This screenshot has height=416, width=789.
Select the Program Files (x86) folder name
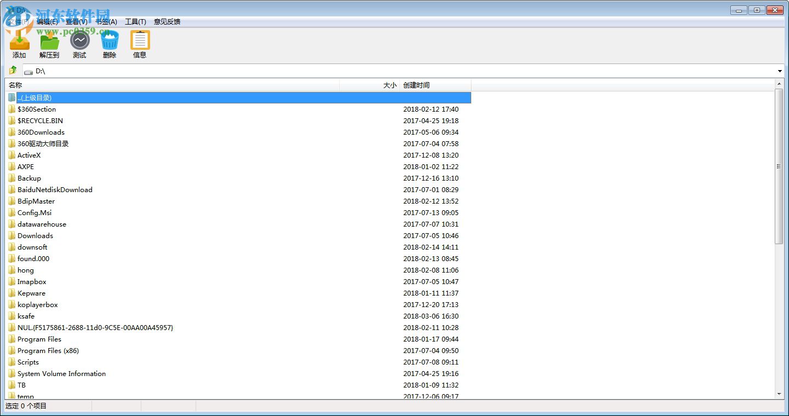(48, 350)
